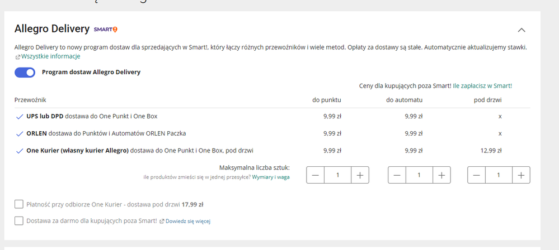This screenshot has width=559, height=250.
Task: Decrease quantity in pod drzwi stepper
Action: 476,175
